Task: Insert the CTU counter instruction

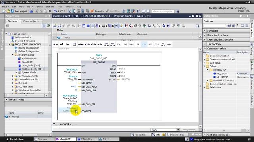Action: click(x=144, y=44)
